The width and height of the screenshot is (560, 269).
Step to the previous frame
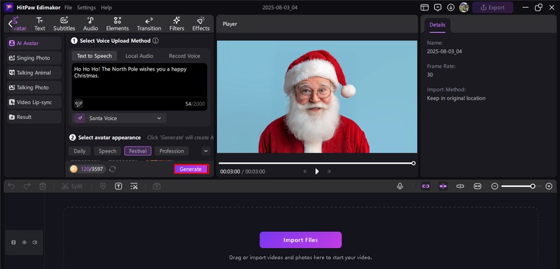pyautogui.click(x=304, y=172)
